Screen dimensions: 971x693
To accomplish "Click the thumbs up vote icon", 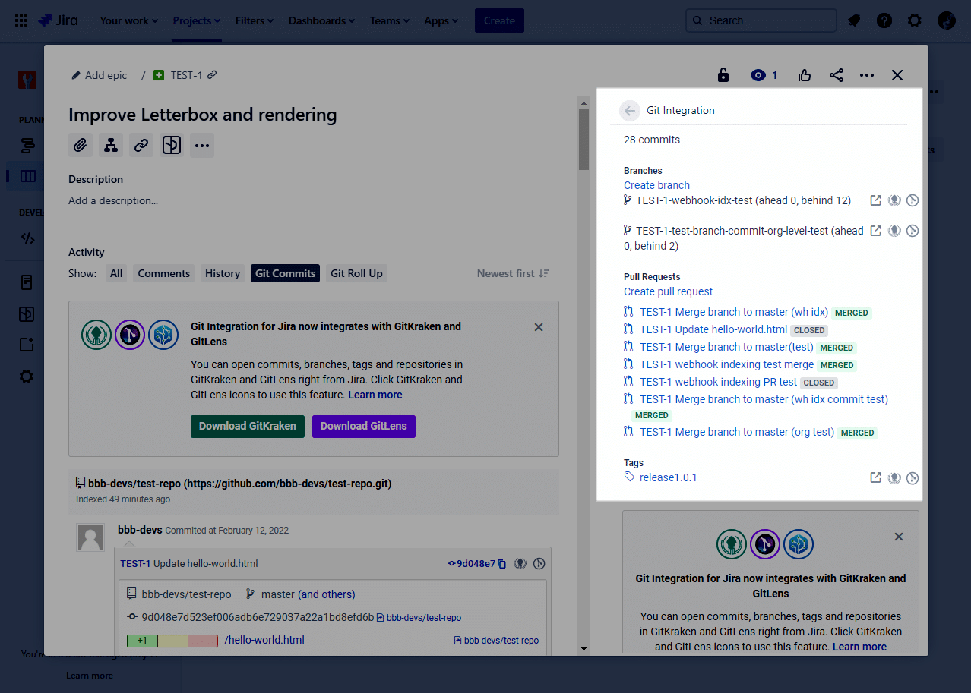I will pyautogui.click(x=805, y=75).
